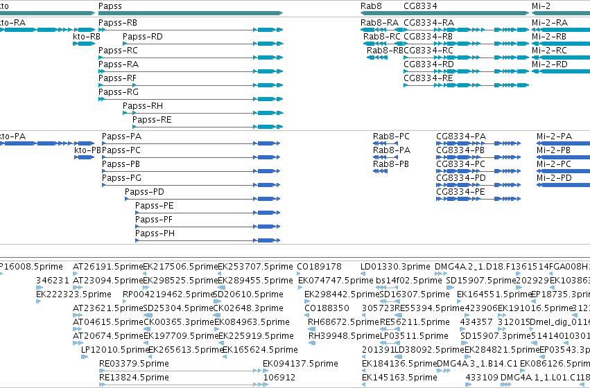Select the Papss-PH polypeptide
This screenshot has width=590, height=388.
(x=155, y=233)
